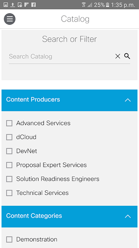Clear the catalog search with X icon
Image resolution: width=139 pixels, height=248 pixels.
117,56
